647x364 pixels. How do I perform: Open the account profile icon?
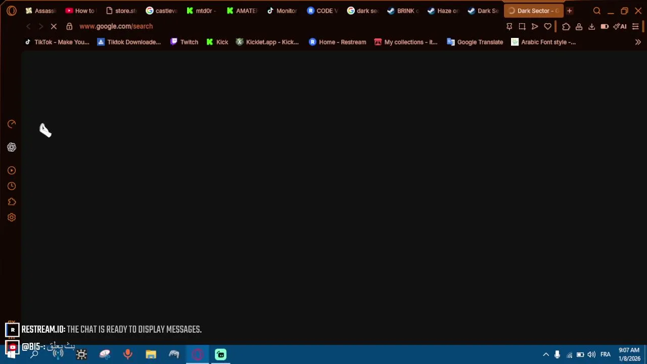(x=579, y=26)
